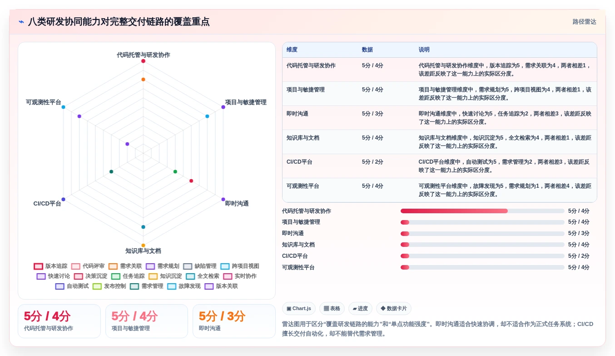
Task: Select the 可观测性平台 table row
Action: click(x=439, y=190)
